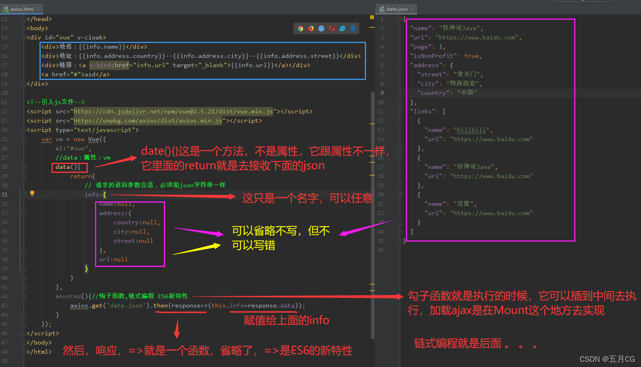The width and height of the screenshot is (641, 367).
Task: Toggle fold at closing </html> tag
Action: pyautogui.click(x=24, y=352)
